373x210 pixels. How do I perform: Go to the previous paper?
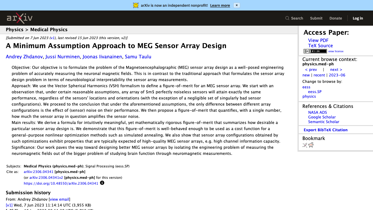click(x=311, y=70)
